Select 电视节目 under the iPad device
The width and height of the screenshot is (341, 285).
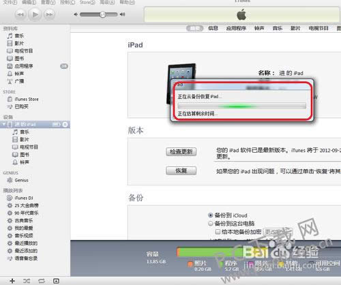29,147
